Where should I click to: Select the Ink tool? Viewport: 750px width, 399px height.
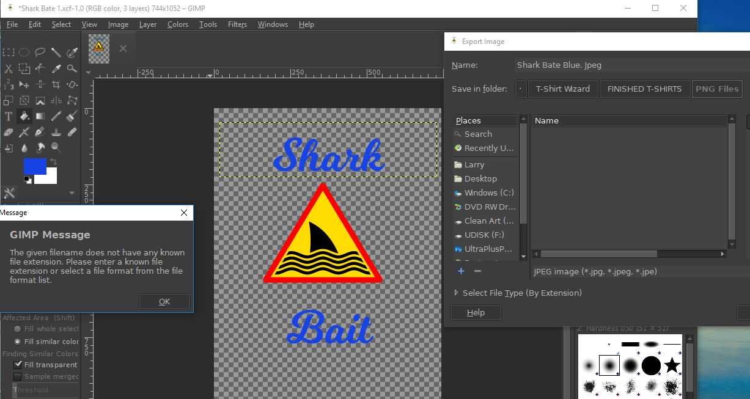[x=40, y=131]
